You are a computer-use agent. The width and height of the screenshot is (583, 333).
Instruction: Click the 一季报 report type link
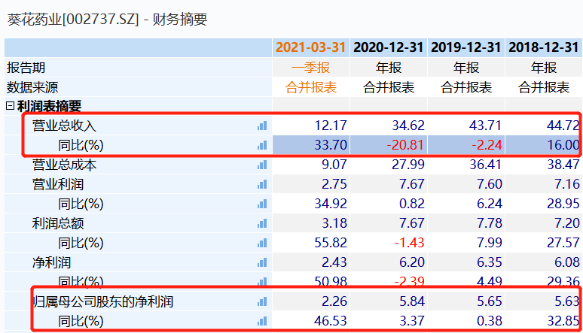(311, 68)
